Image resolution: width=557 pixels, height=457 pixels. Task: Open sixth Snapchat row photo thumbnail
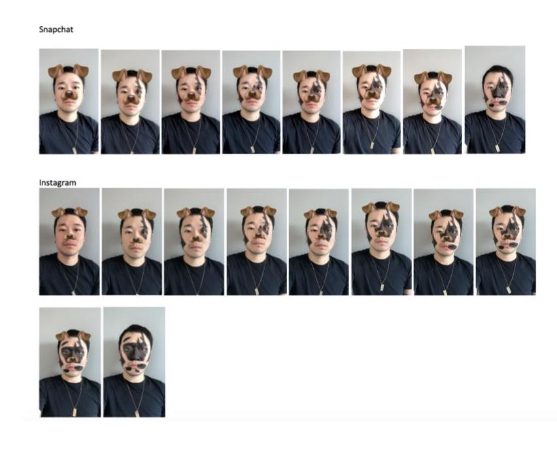click(x=371, y=103)
